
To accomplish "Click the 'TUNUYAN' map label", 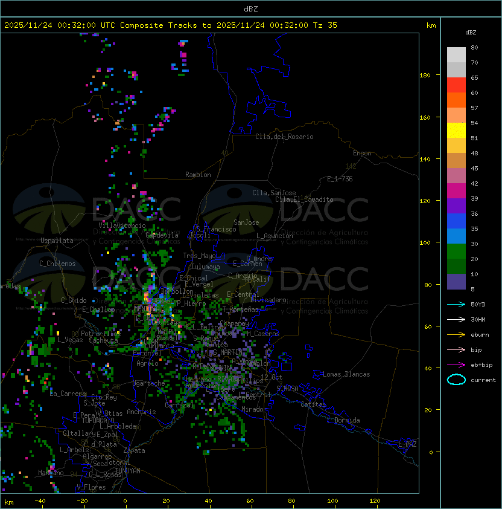I will 128,471.
